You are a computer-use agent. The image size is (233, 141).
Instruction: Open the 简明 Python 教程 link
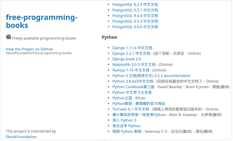click(x=127, y=131)
